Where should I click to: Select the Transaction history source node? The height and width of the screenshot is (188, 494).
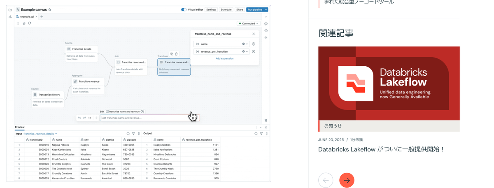pyautogui.click(x=48, y=99)
